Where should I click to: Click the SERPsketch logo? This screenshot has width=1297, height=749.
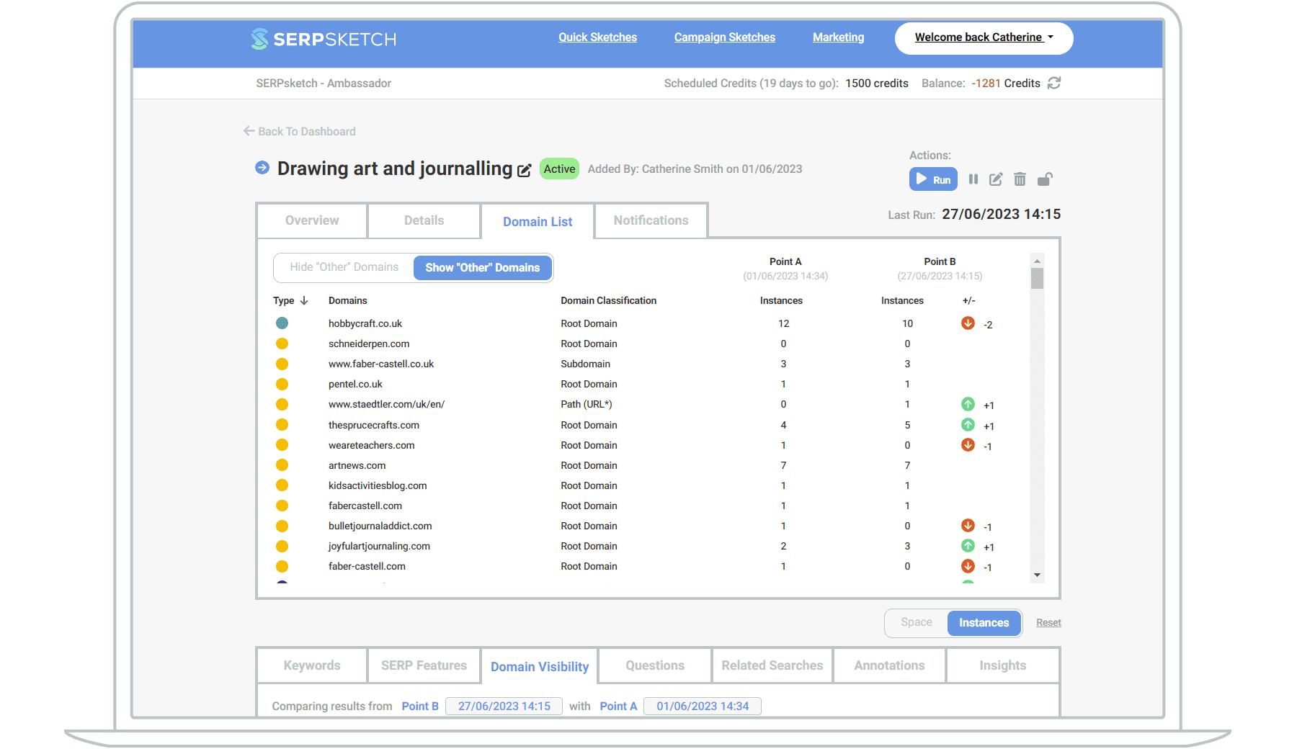point(324,39)
